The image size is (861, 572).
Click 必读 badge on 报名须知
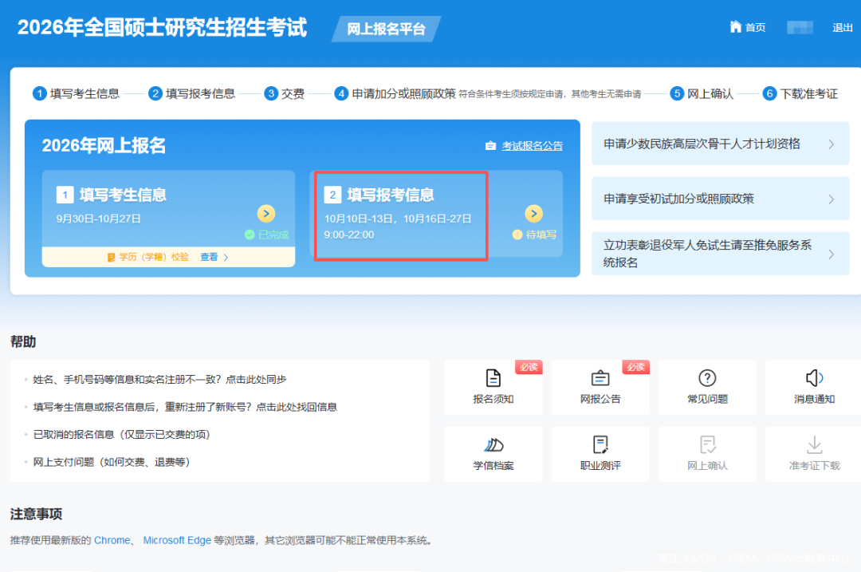click(529, 367)
